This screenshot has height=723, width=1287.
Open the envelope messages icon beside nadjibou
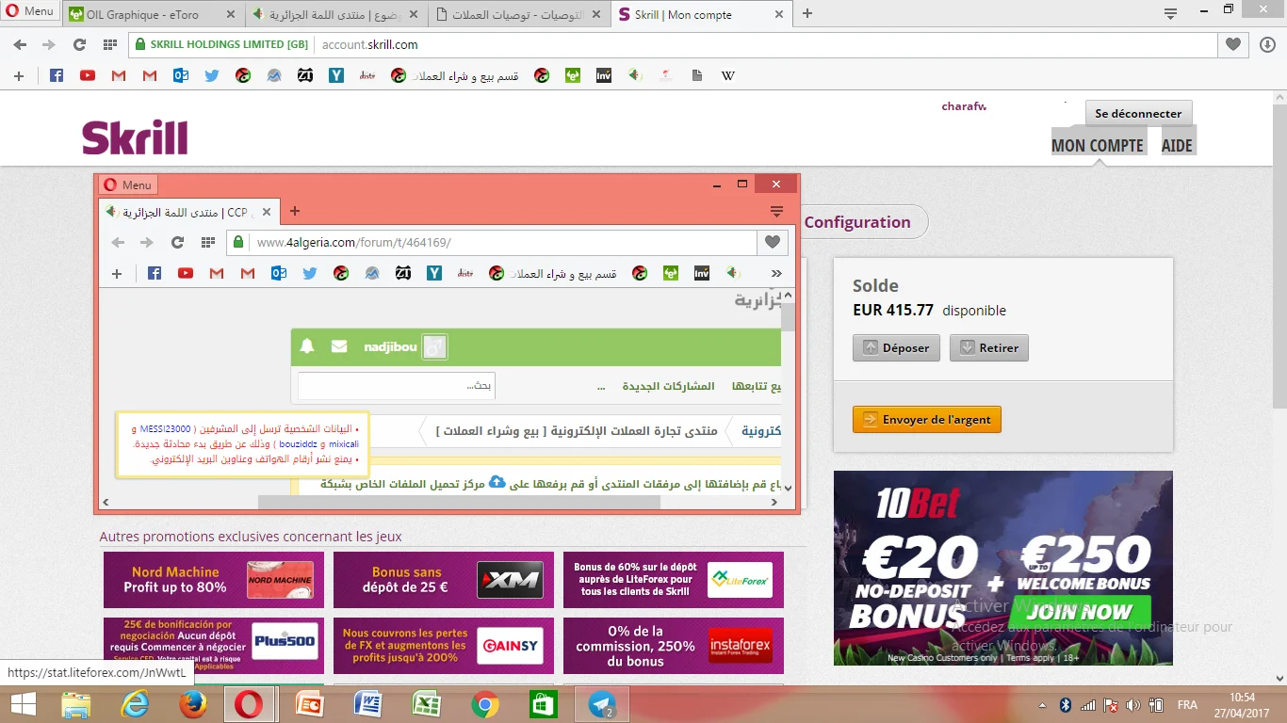tap(339, 346)
